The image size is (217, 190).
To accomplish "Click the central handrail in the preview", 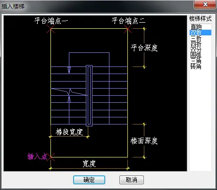I will click(x=89, y=96).
